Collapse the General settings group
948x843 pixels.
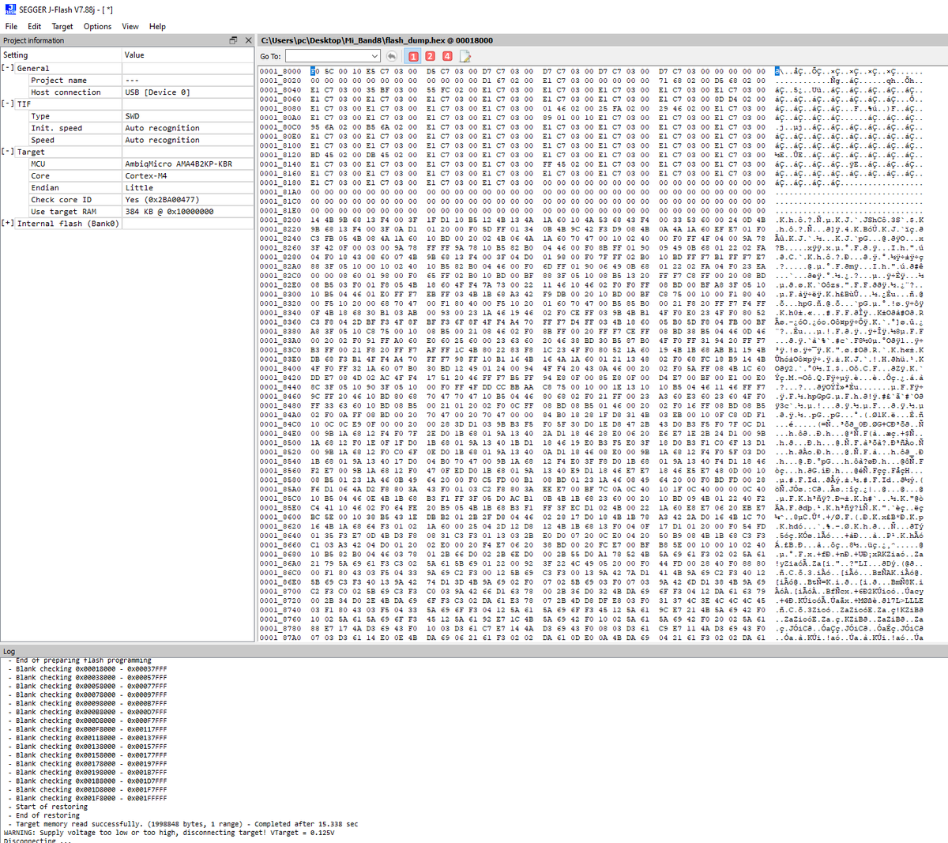pyautogui.click(x=7, y=69)
